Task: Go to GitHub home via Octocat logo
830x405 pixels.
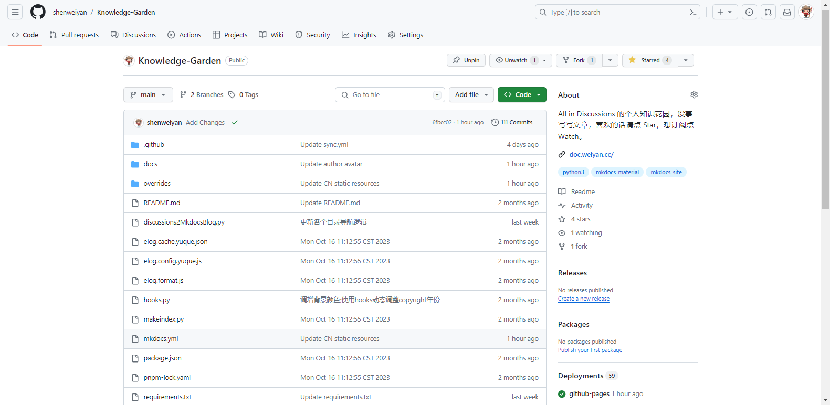Action: pyautogui.click(x=38, y=12)
